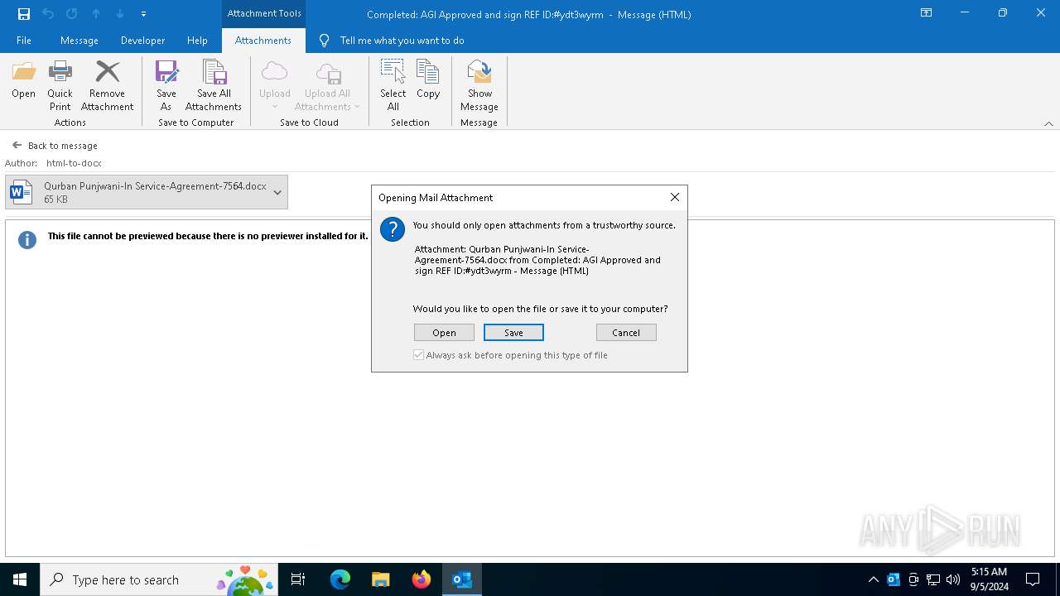The width and height of the screenshot is (1060, 596).
Task: Click the Outlook icon in system tray
Action: click(894, 579)
